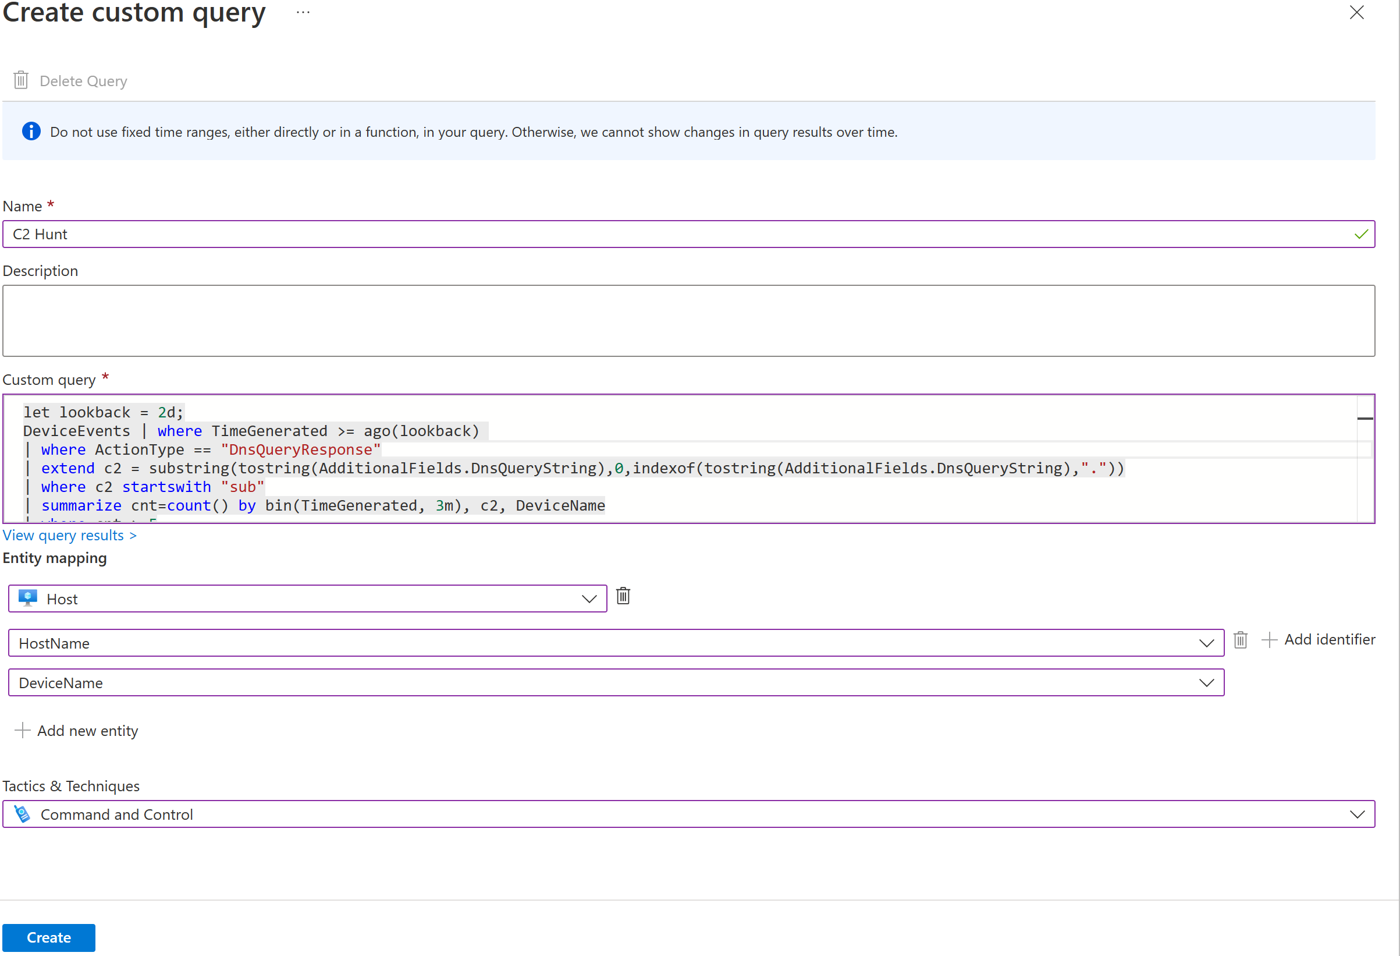The height and width of the screenshot is (956, 1400).
Task: Click Add new entity
Action: (x=76, y=731)
